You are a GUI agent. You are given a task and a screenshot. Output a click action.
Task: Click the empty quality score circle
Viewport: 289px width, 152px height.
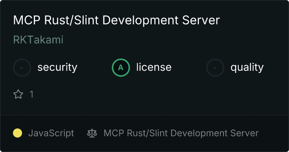pos(215,68)
